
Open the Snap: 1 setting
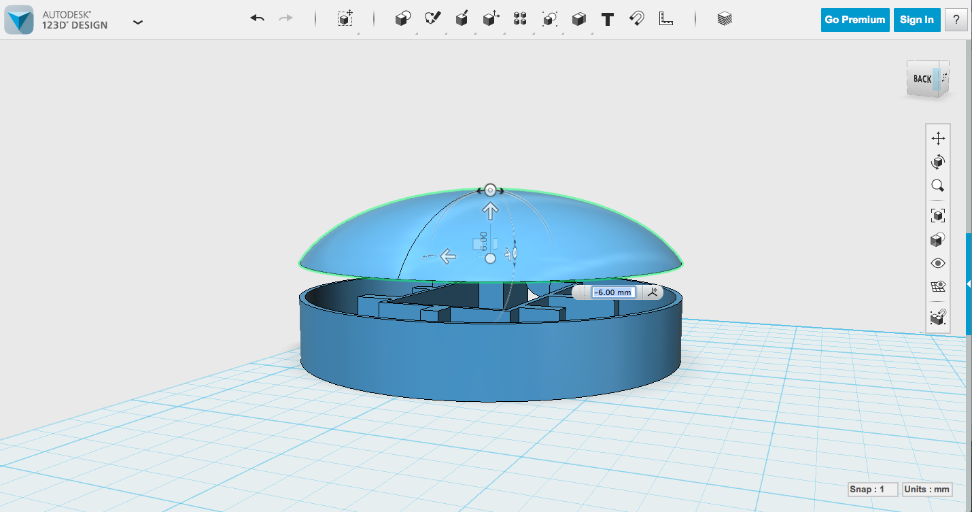click(x=872, y=489)
